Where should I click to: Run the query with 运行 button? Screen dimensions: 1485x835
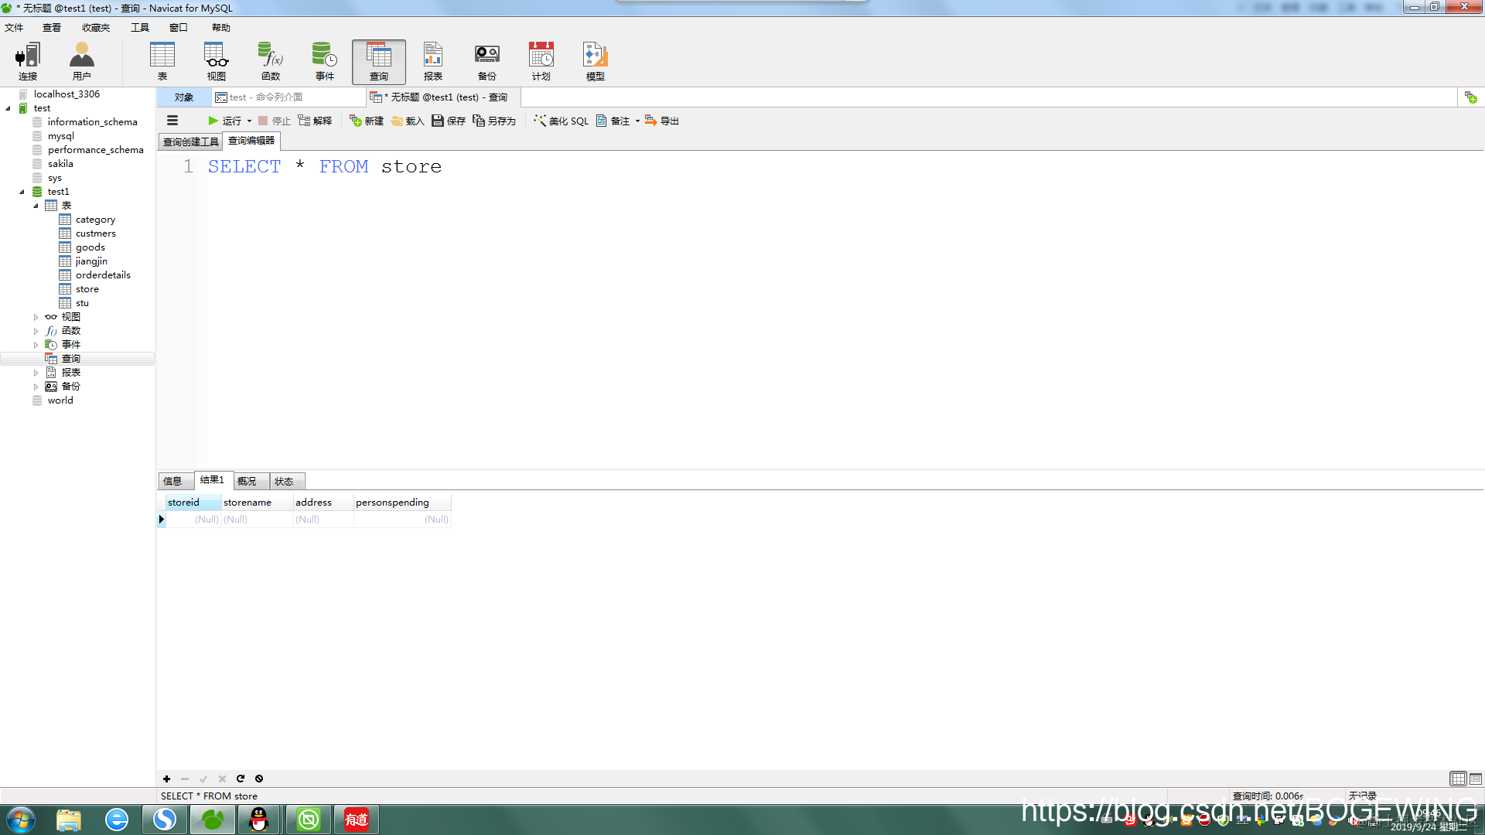[224, 121]
